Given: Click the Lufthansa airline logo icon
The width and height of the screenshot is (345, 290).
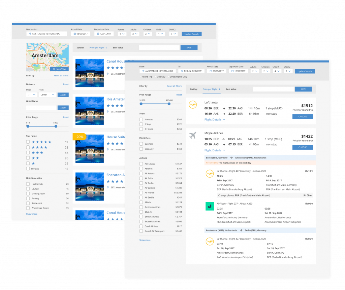Looking at the screenshot, I should pos(192,105).
